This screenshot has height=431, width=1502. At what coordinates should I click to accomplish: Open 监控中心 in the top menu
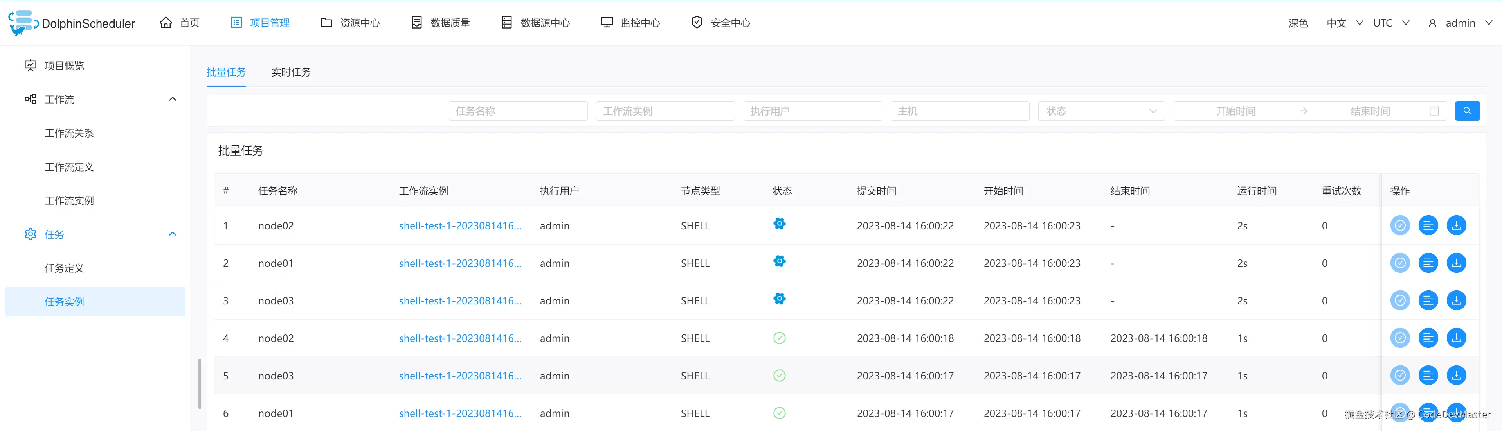pos(630,23)
